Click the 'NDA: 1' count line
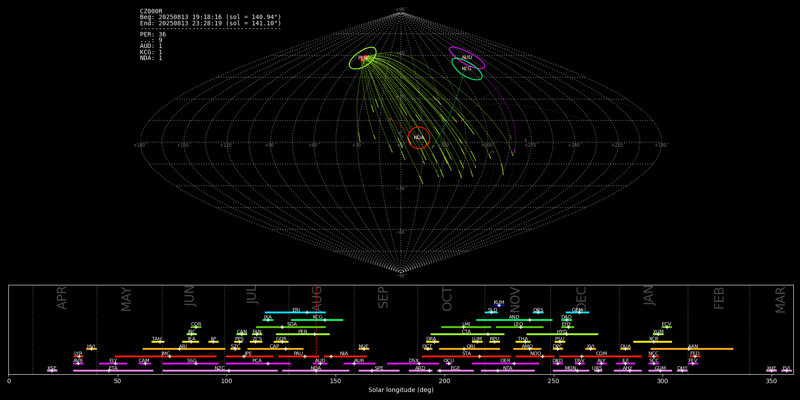This screenshot has width=800, height=400. point(151,58)
